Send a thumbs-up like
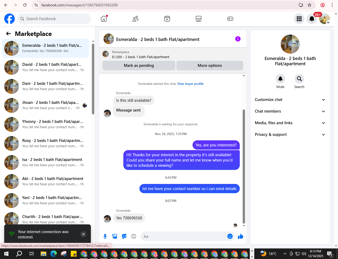The image size is (338, 259). pos(240,236)
